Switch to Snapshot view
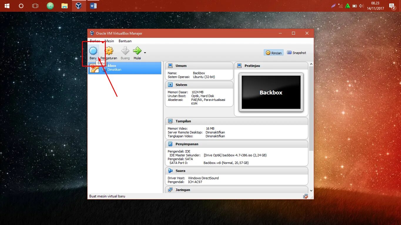The image size is (401, 225). pyautogui.click(x=296, y=53)
